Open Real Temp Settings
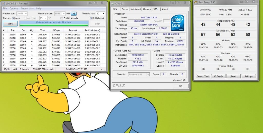This screenshot has height=133, width=263. click(249, 76)
